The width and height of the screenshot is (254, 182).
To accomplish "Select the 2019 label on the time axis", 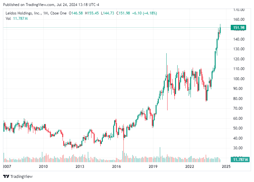I will (x=153, y=167).
